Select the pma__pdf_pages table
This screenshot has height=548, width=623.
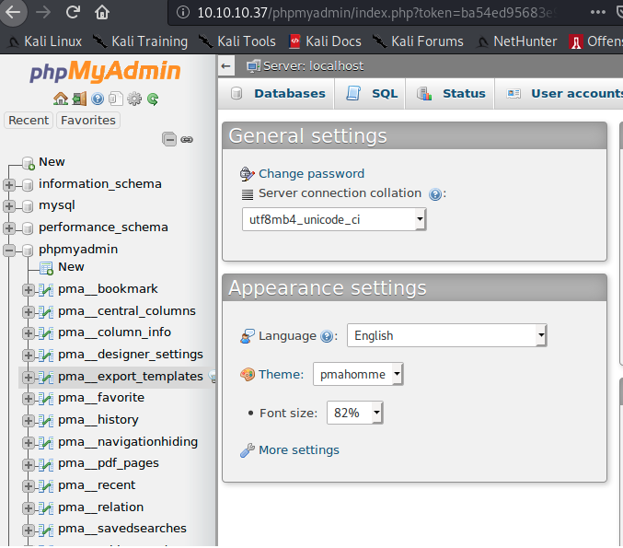109,463
